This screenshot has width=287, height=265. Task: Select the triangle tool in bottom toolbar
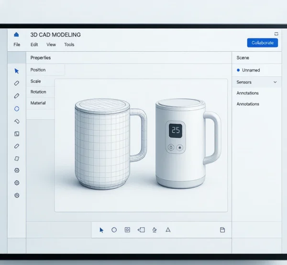click(168, 230)
